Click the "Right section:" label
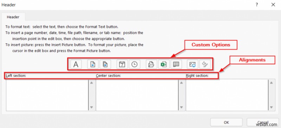Image resolution: width=281 pixels, height=128 pixels. [x=197, y=76]
